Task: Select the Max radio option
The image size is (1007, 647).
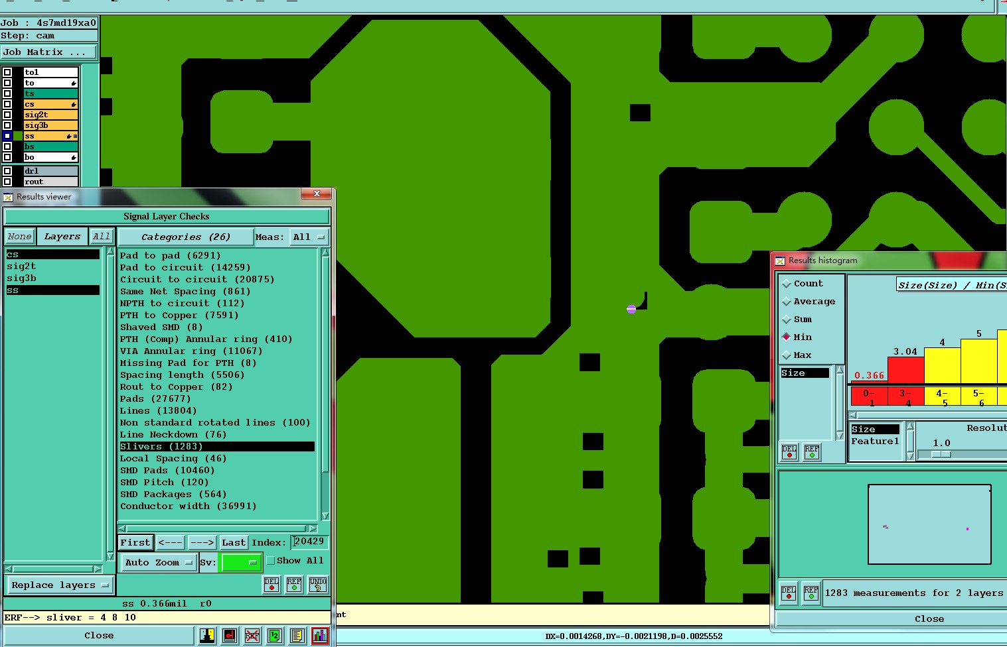Action: point(787,355)
